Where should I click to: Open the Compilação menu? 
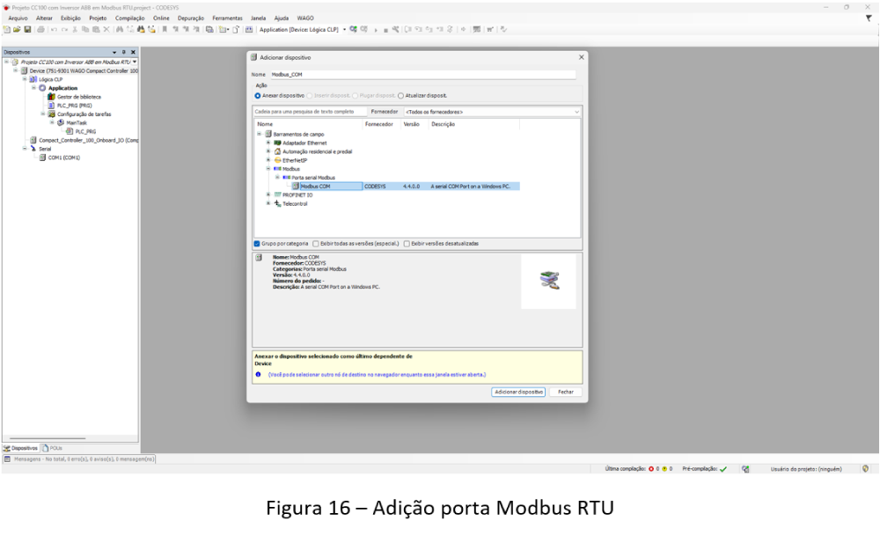pos(130,18)
